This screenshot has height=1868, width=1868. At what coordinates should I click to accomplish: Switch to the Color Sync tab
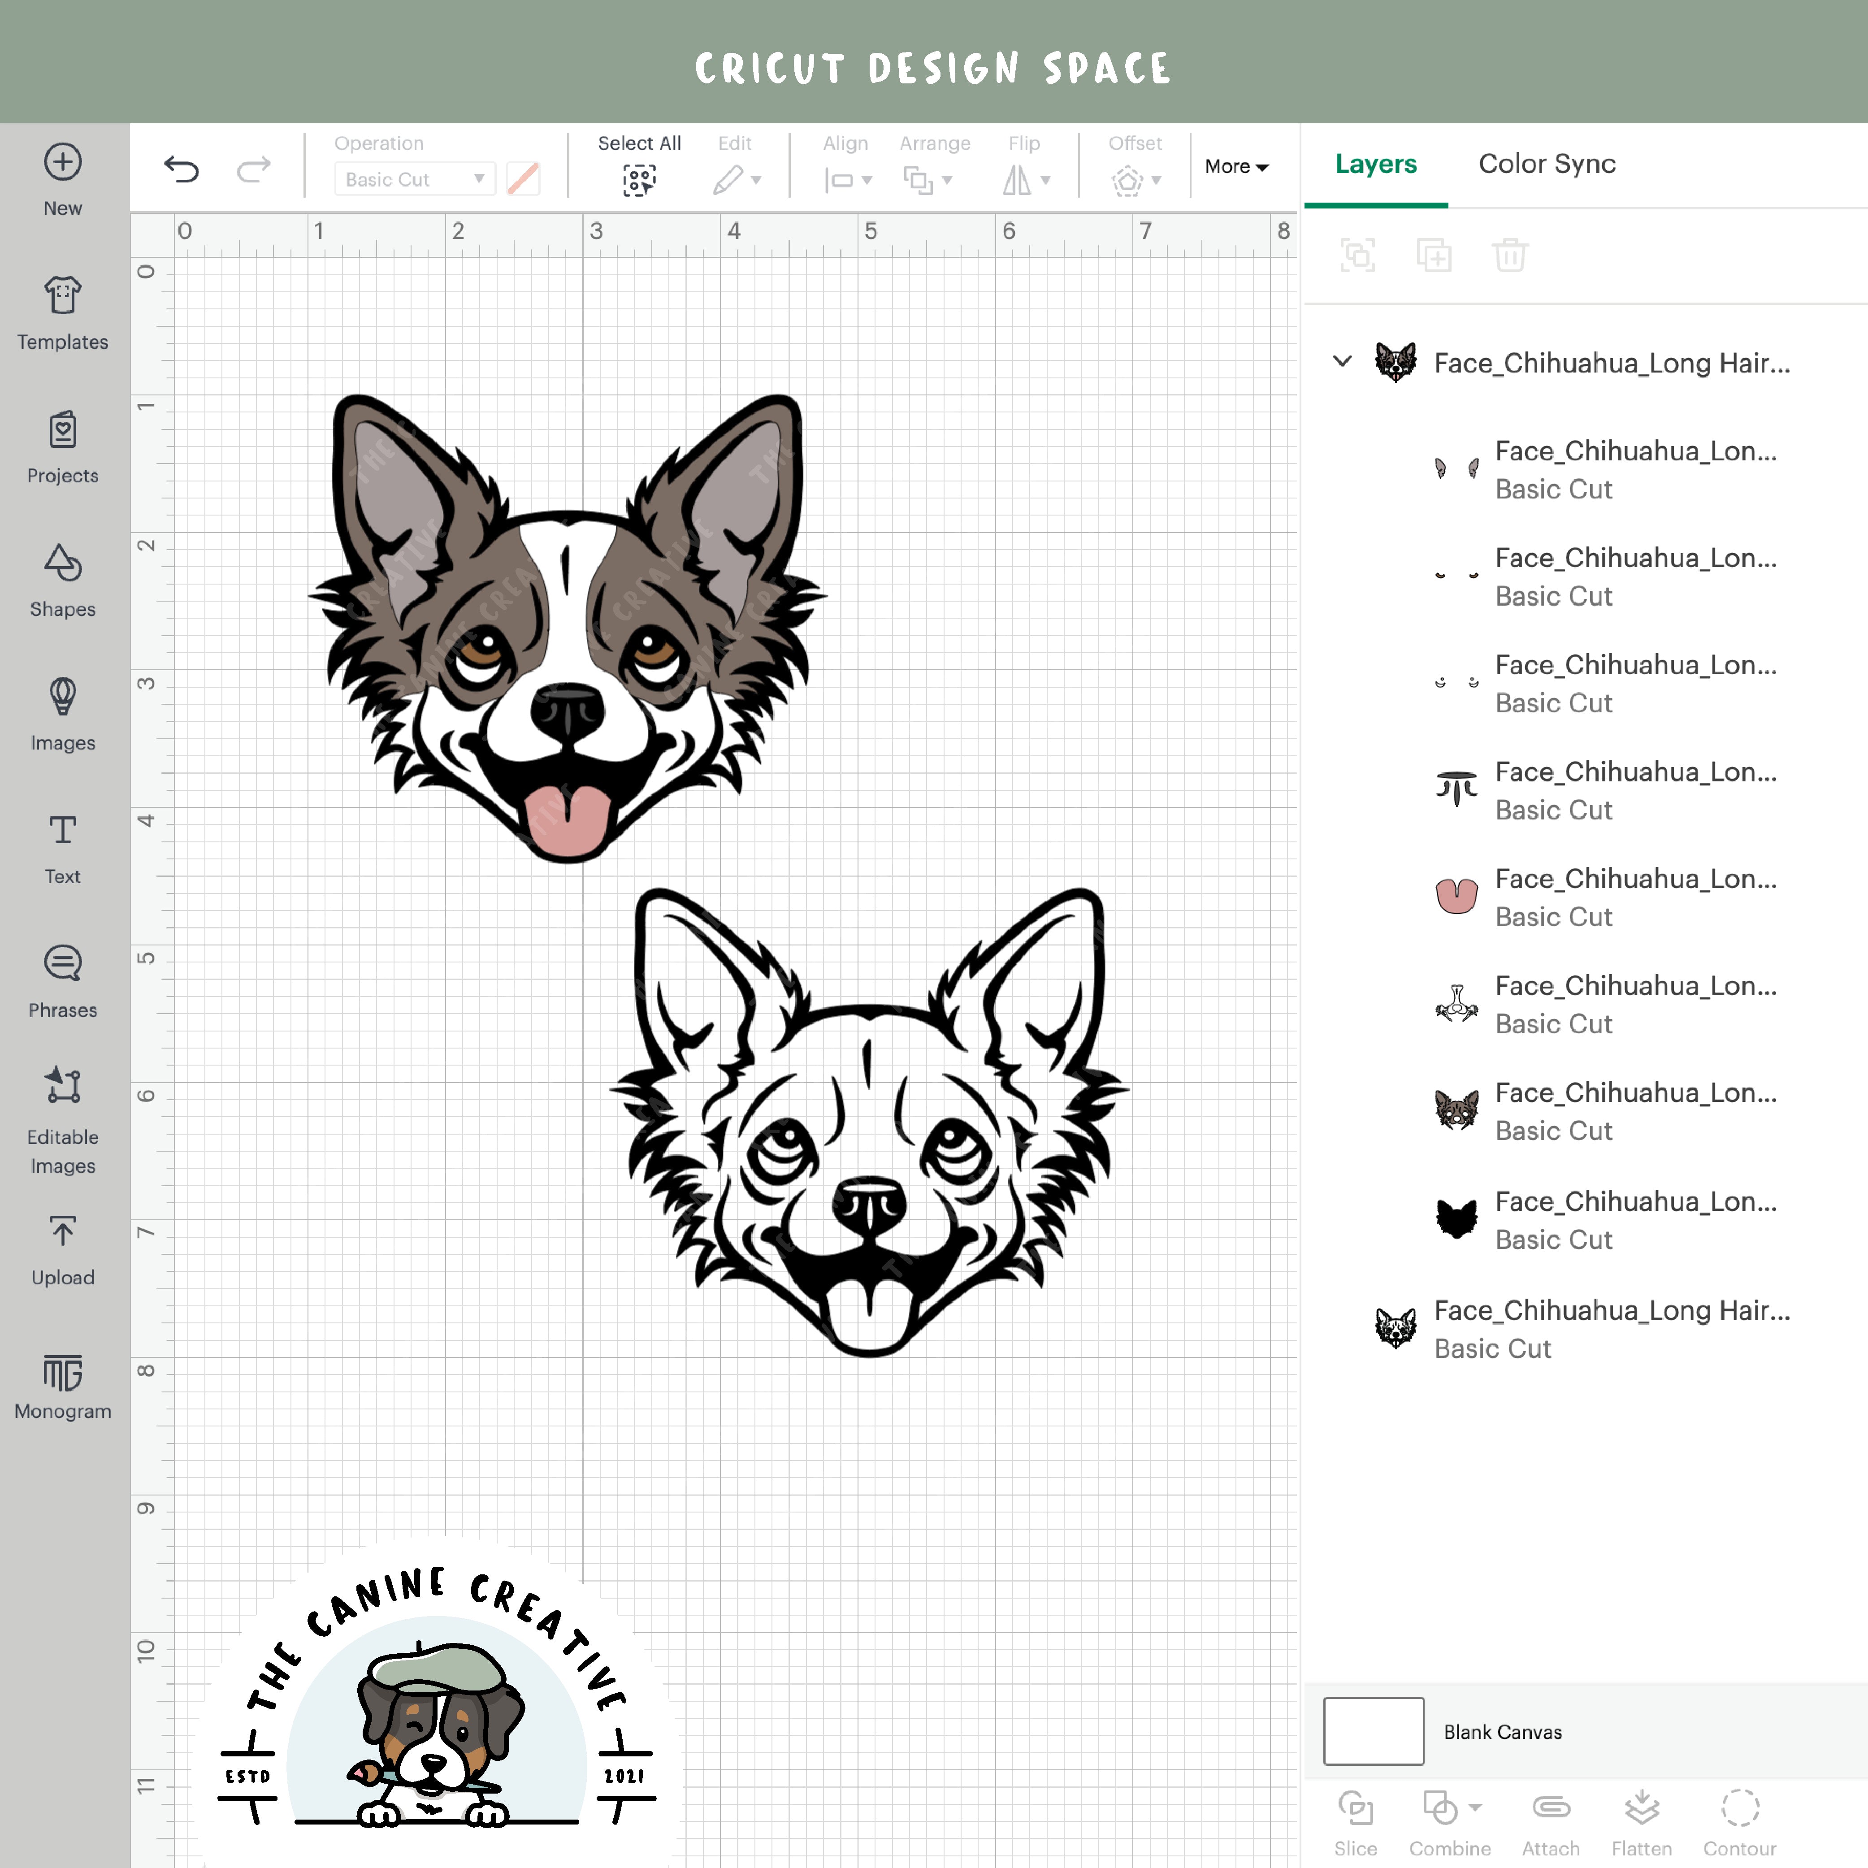point(1546,165)
